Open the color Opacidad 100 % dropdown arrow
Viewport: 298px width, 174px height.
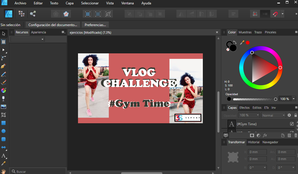point(294,99)
